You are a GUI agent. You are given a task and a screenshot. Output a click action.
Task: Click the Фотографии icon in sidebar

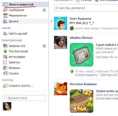click(5, 57)
